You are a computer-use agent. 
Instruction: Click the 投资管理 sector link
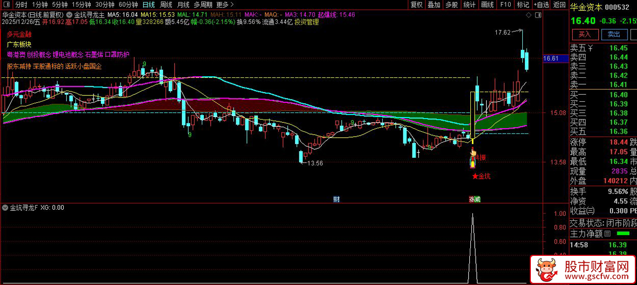[306, 22]
